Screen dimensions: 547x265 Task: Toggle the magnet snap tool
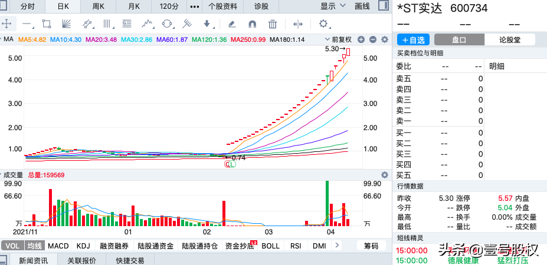point(252,24)
